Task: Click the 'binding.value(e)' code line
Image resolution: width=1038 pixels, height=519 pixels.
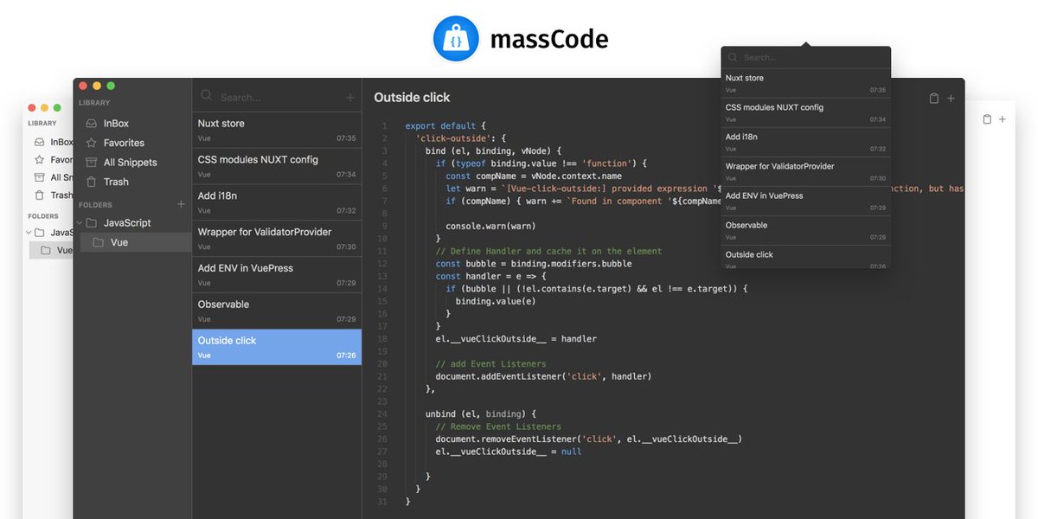Action: (496, 301)
